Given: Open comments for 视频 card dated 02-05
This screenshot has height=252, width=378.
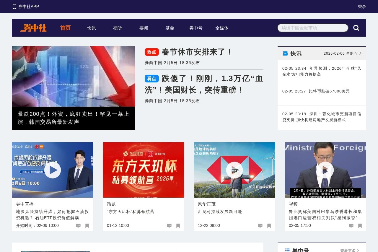Looking at the screenshot, I should pos(351,226).
